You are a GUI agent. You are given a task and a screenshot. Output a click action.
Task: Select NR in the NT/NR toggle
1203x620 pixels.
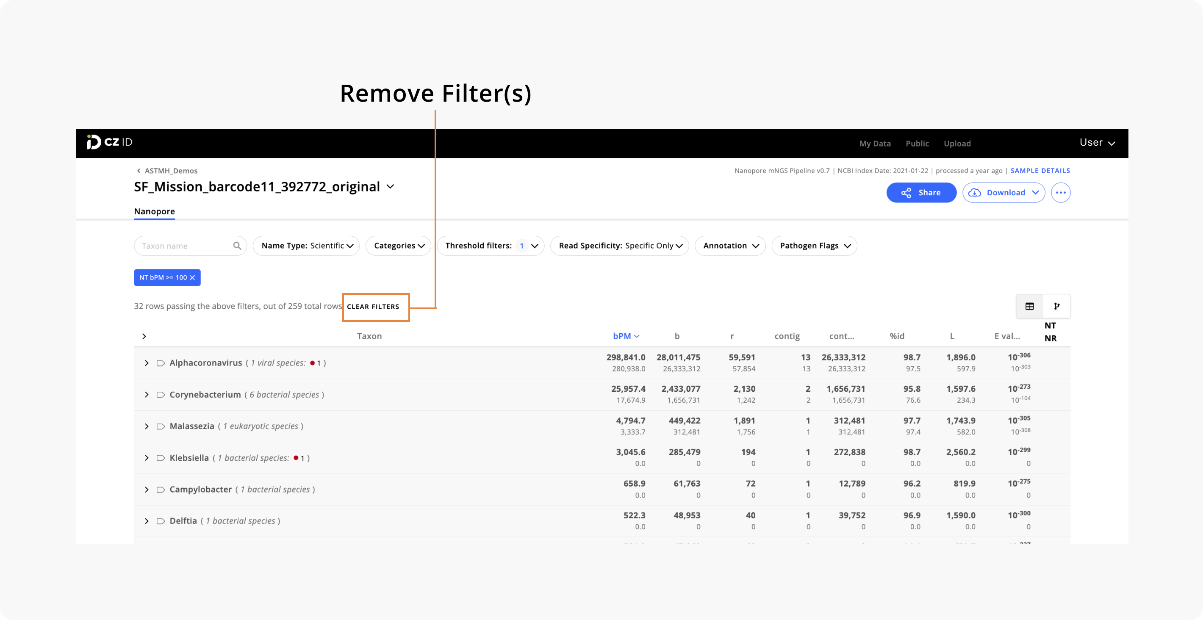tap(1050, 338)
